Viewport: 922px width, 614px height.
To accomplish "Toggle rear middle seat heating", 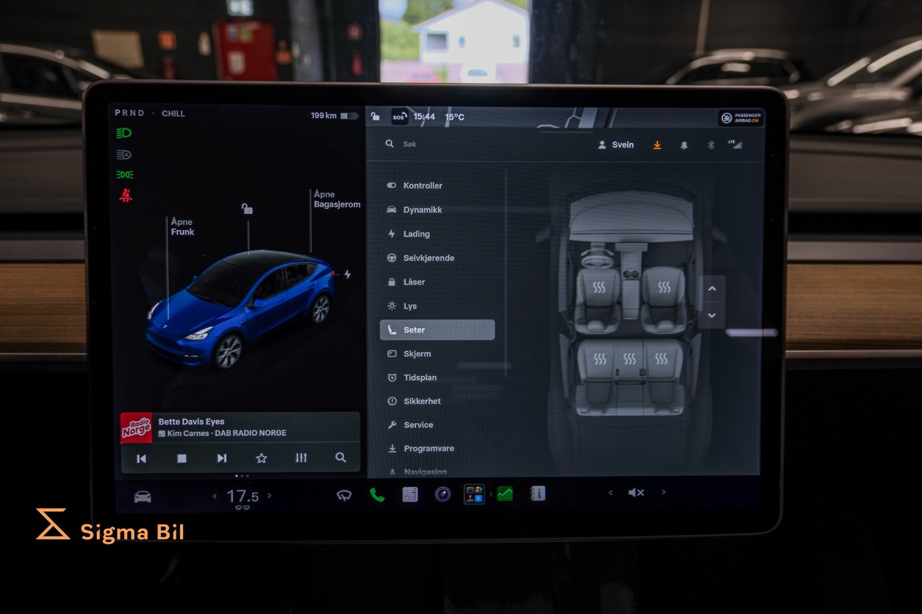I will (x=630, y=359).
